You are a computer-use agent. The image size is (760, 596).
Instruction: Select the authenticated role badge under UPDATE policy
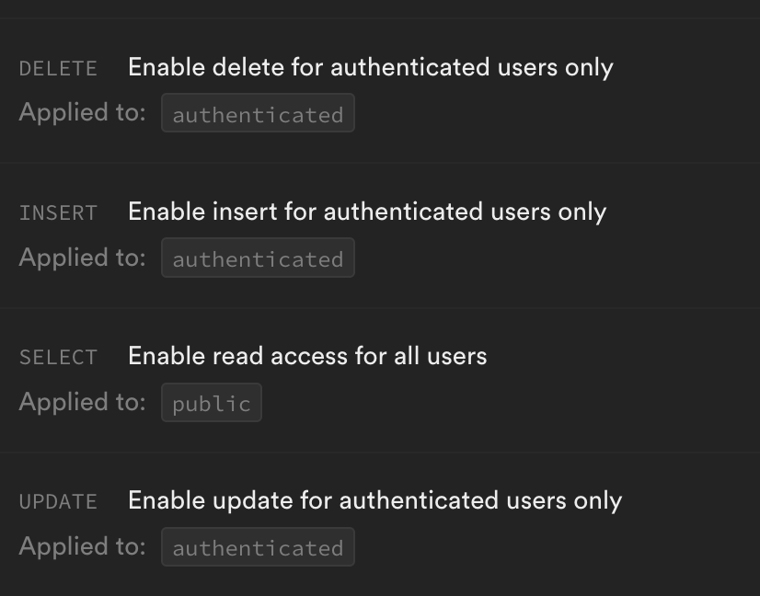coord(258,547)
